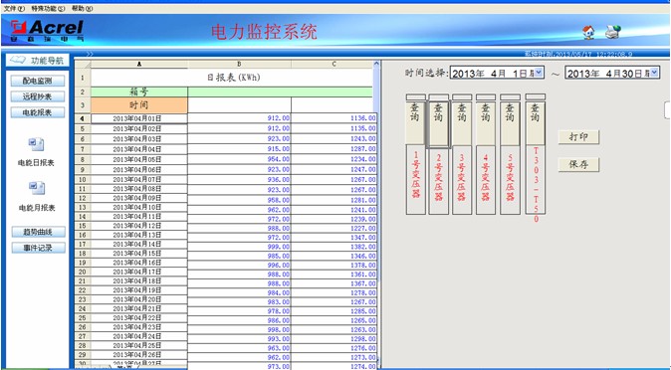The height and width of the screenshot is (370, 671).
Task: Click the 保存 button
Action: 578,165
